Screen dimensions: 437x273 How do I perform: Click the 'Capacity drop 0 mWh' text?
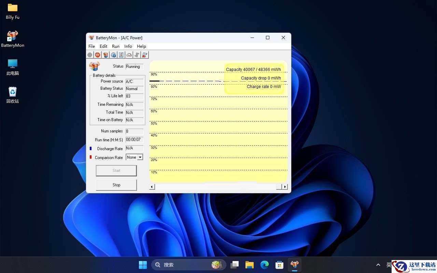coord(261,78)
